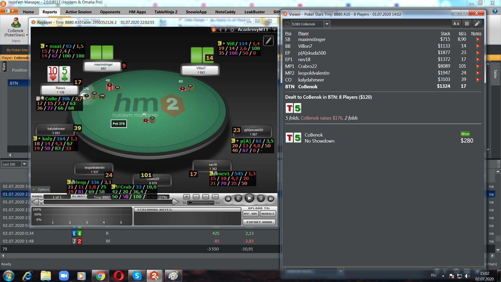Image resolution: width=501 pixels, height=282 pixels.
Task: Toggle the R river street button
Action: tap(215, 197)
